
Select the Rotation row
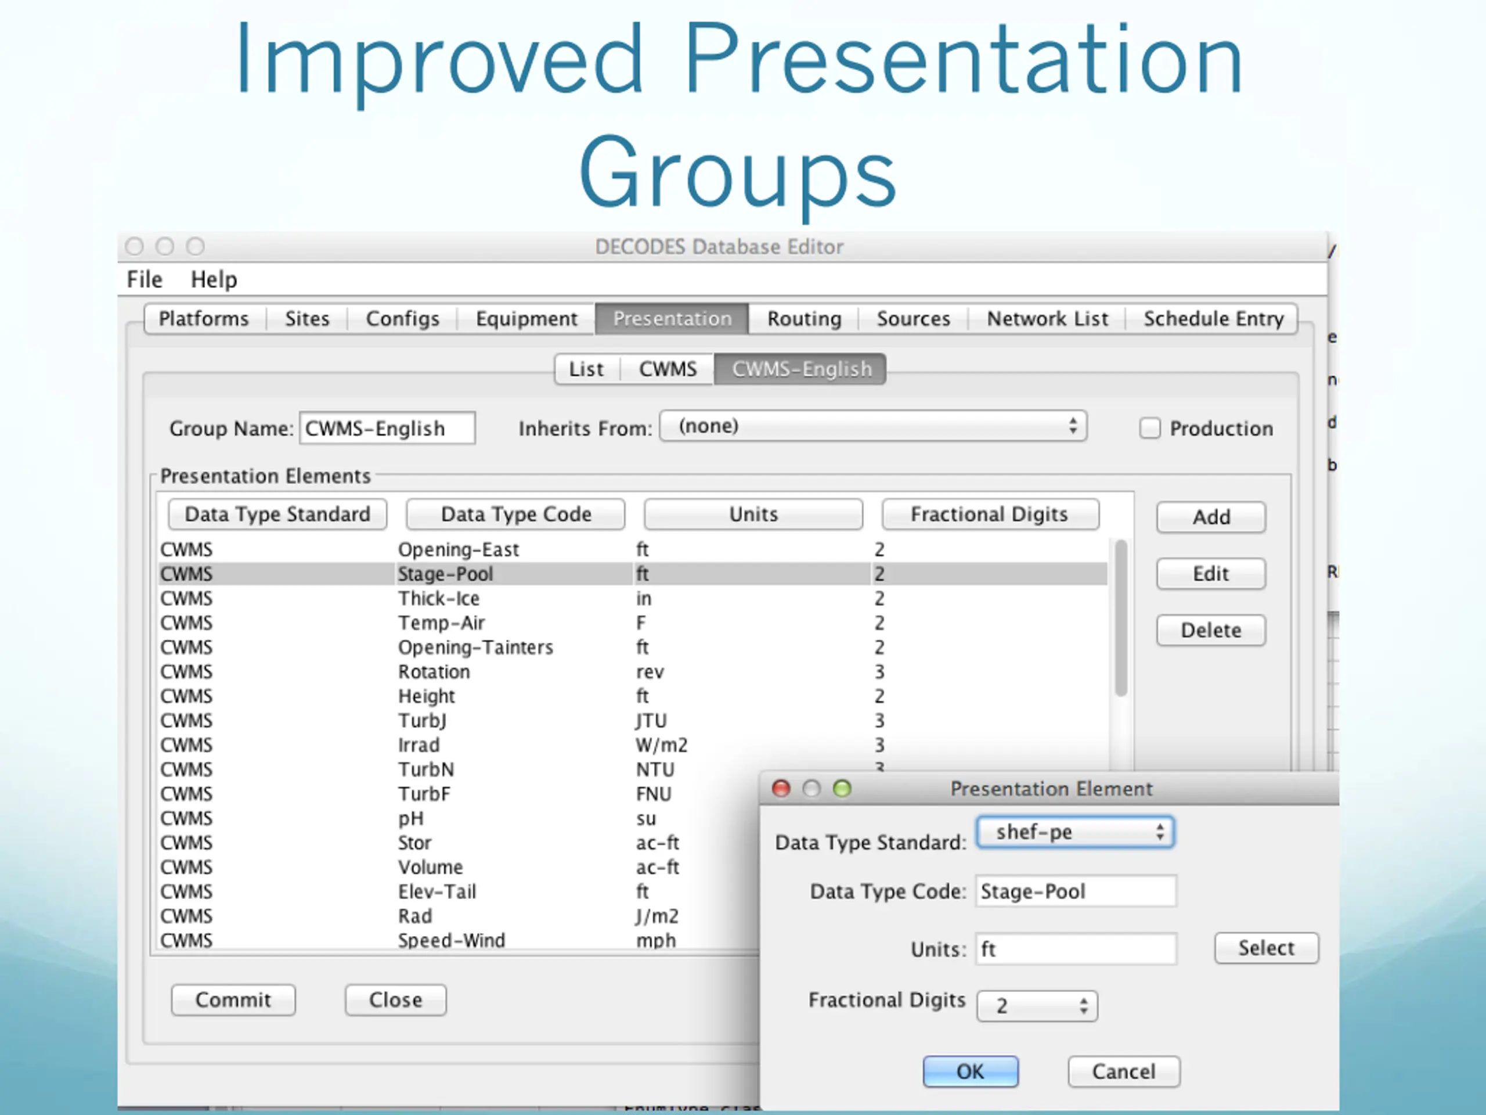[633, 672]
